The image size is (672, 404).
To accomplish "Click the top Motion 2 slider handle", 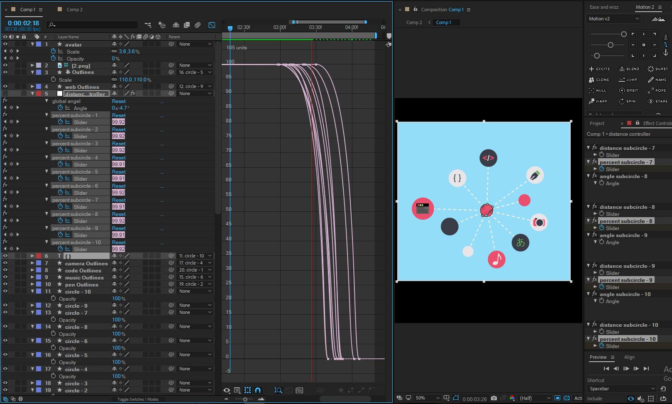I will click(x=623, y=34).
